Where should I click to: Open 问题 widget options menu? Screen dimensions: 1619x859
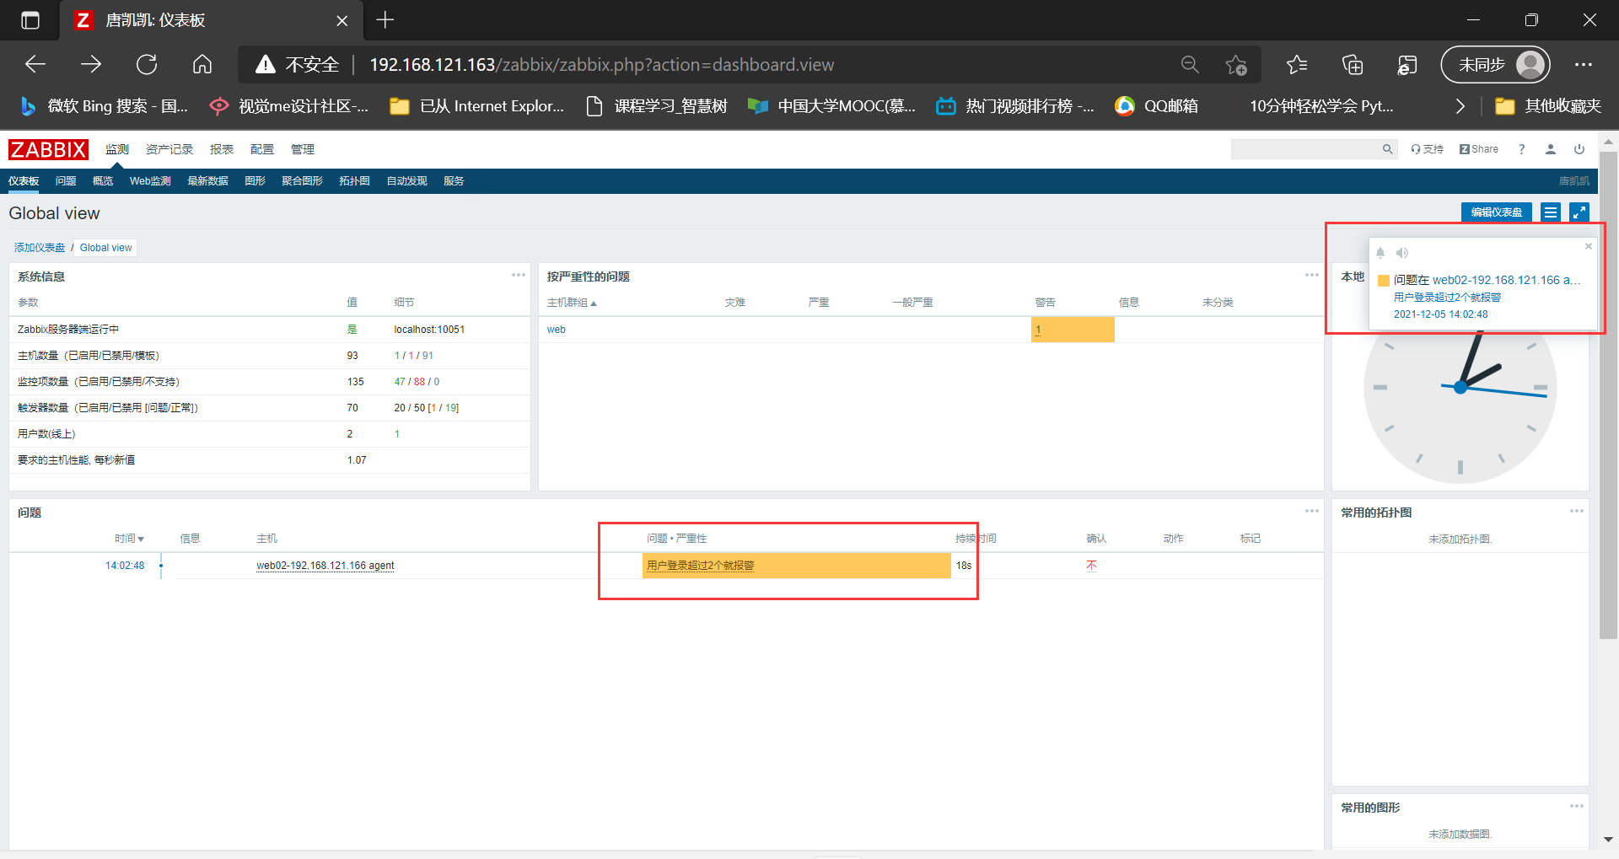coord(1312,511)
